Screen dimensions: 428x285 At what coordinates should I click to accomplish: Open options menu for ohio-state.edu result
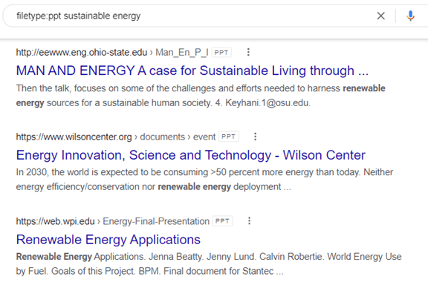[x=248, y=52]
